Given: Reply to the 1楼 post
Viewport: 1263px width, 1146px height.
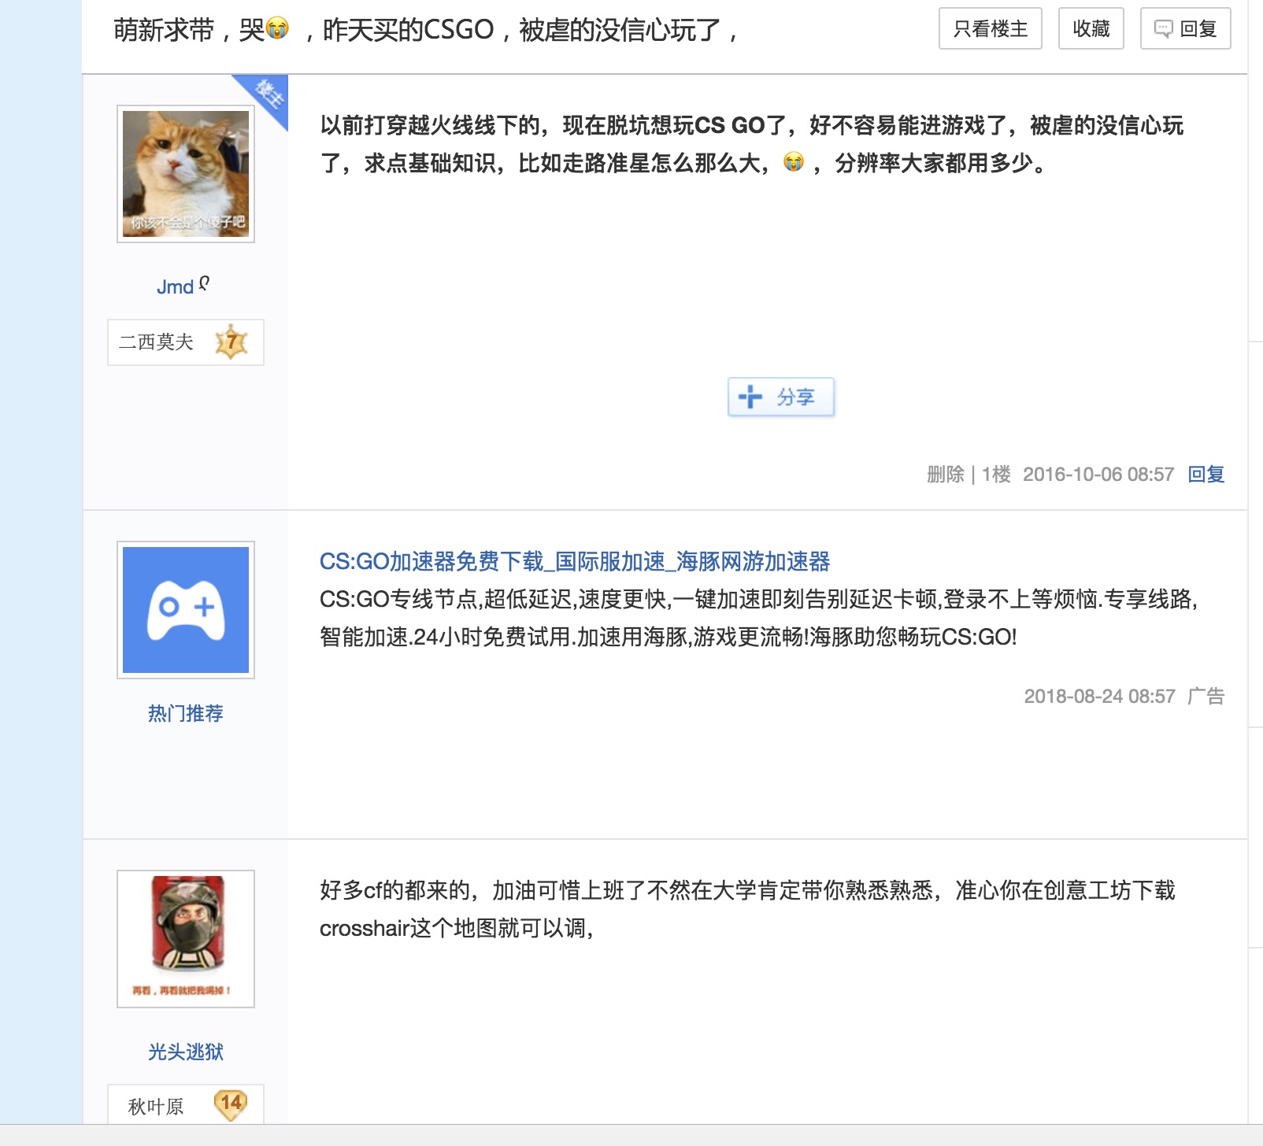Looking at the screenshot, I should (1206, 474).
